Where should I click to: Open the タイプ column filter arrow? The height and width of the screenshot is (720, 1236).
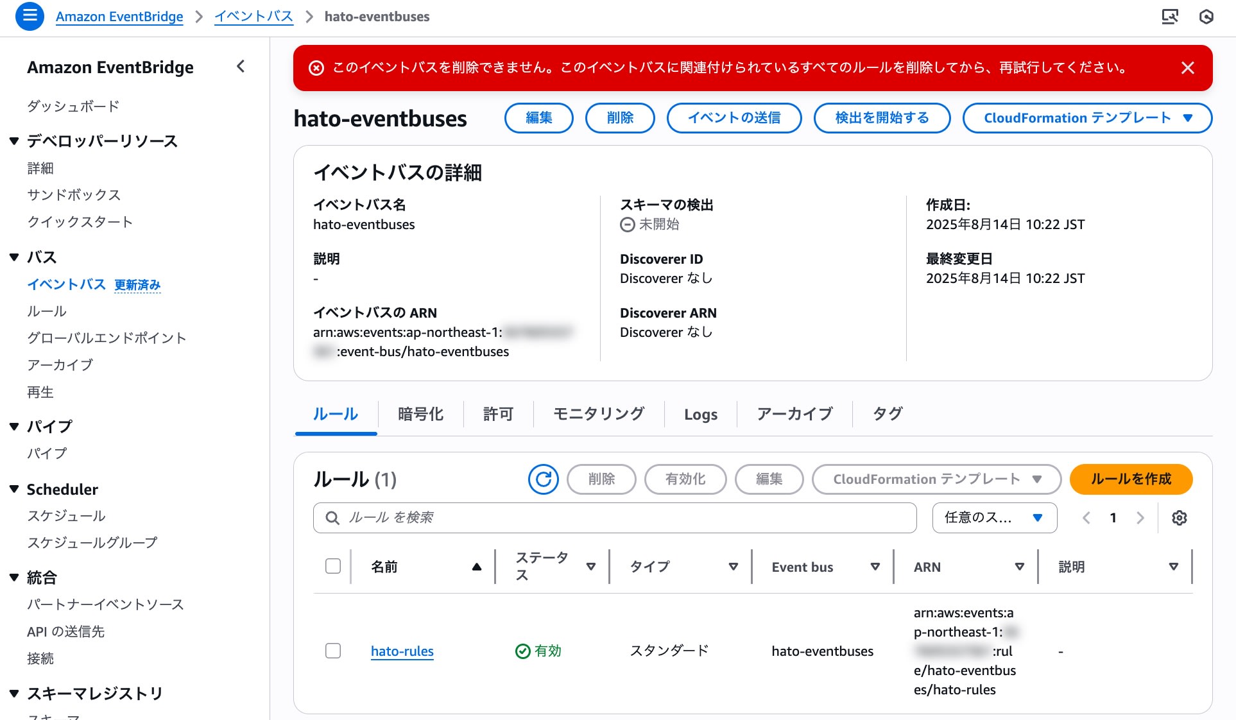tap(734, 567)
